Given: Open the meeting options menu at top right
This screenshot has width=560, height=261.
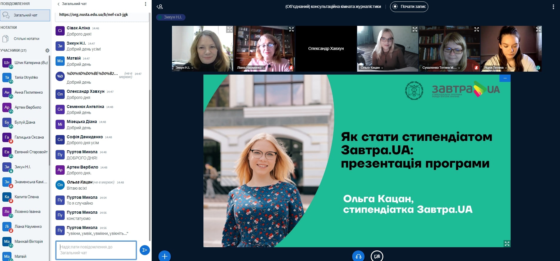Looking at the screenshot, I should pos(553,7).
